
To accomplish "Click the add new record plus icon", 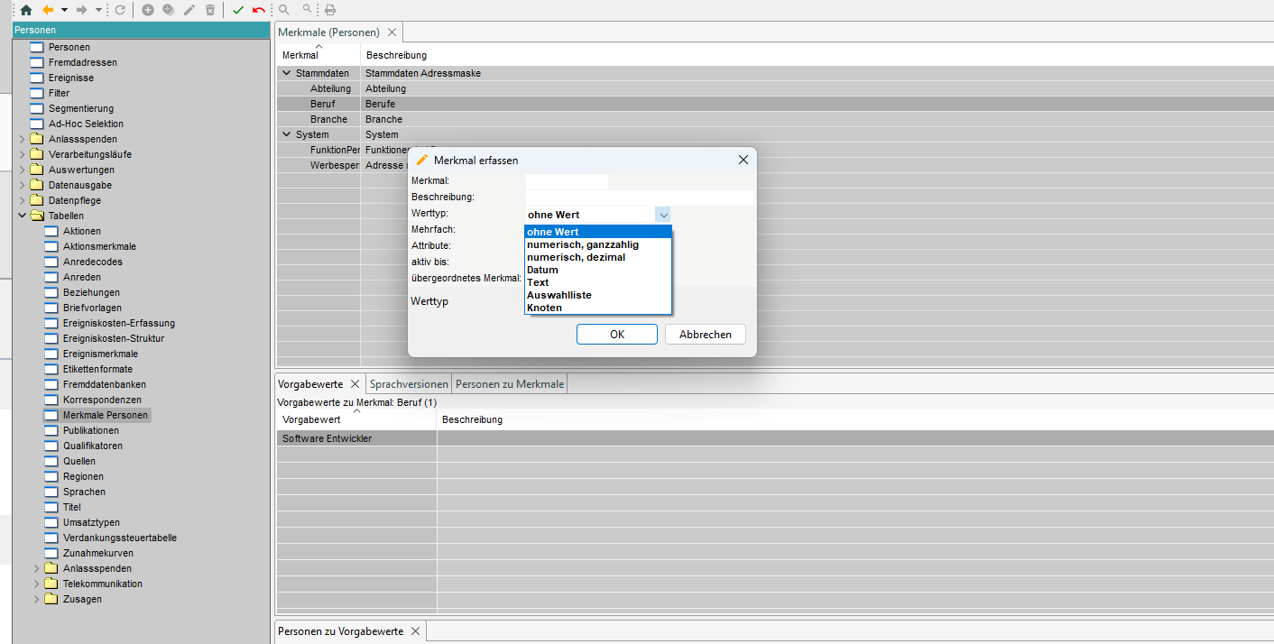I will 148,10.
